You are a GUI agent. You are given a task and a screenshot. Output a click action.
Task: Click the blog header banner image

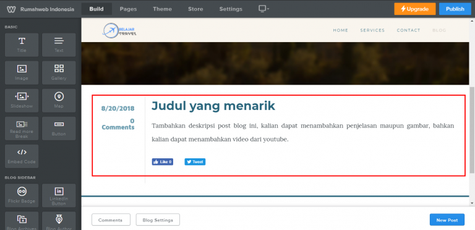click(275, 64)
